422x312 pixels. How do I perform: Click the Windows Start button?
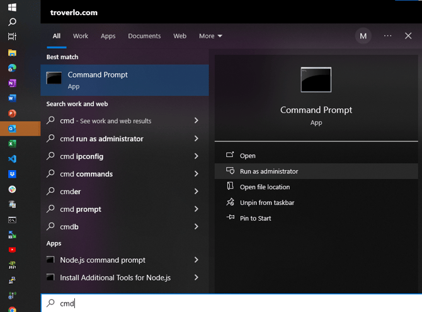click(12, 8)
